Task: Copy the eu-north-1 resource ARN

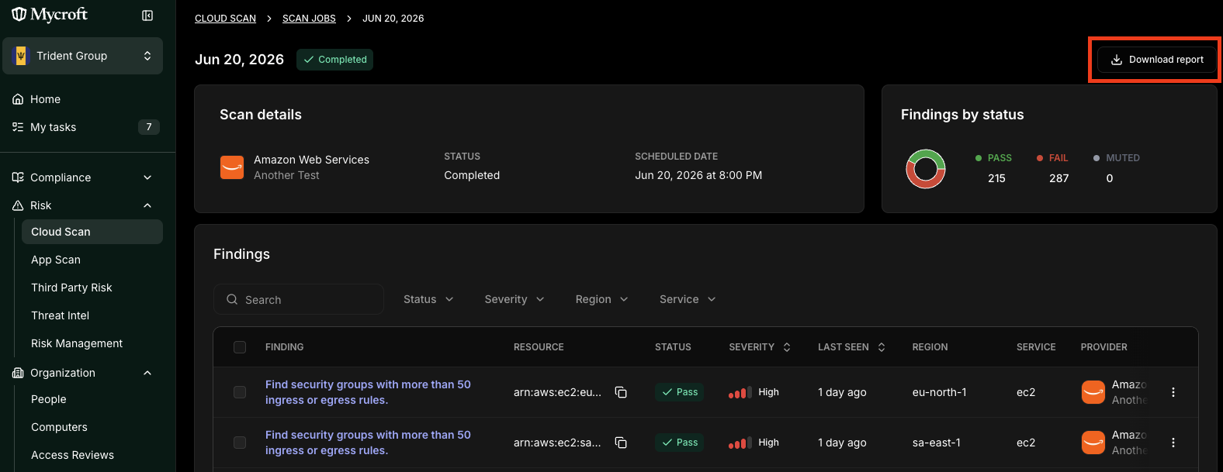Action: pos(621,392)
